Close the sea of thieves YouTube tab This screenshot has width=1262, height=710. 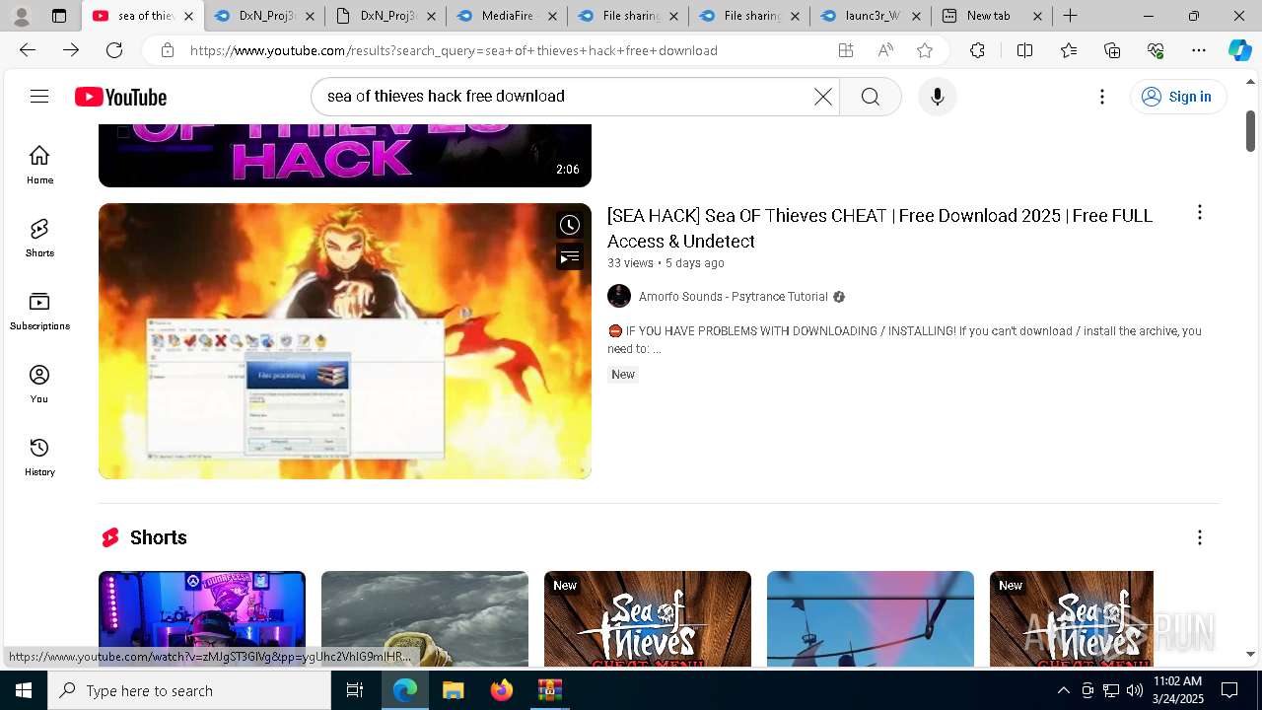(188, 16)
